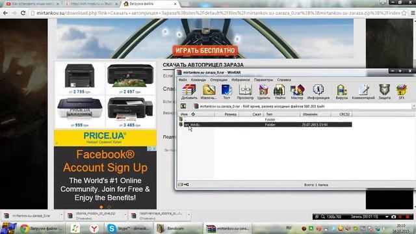The height and width of the screenshot is (234, 416).
Task: Click the WinRAR mirtankov.su-zara taskbar button
Action: 227,228
